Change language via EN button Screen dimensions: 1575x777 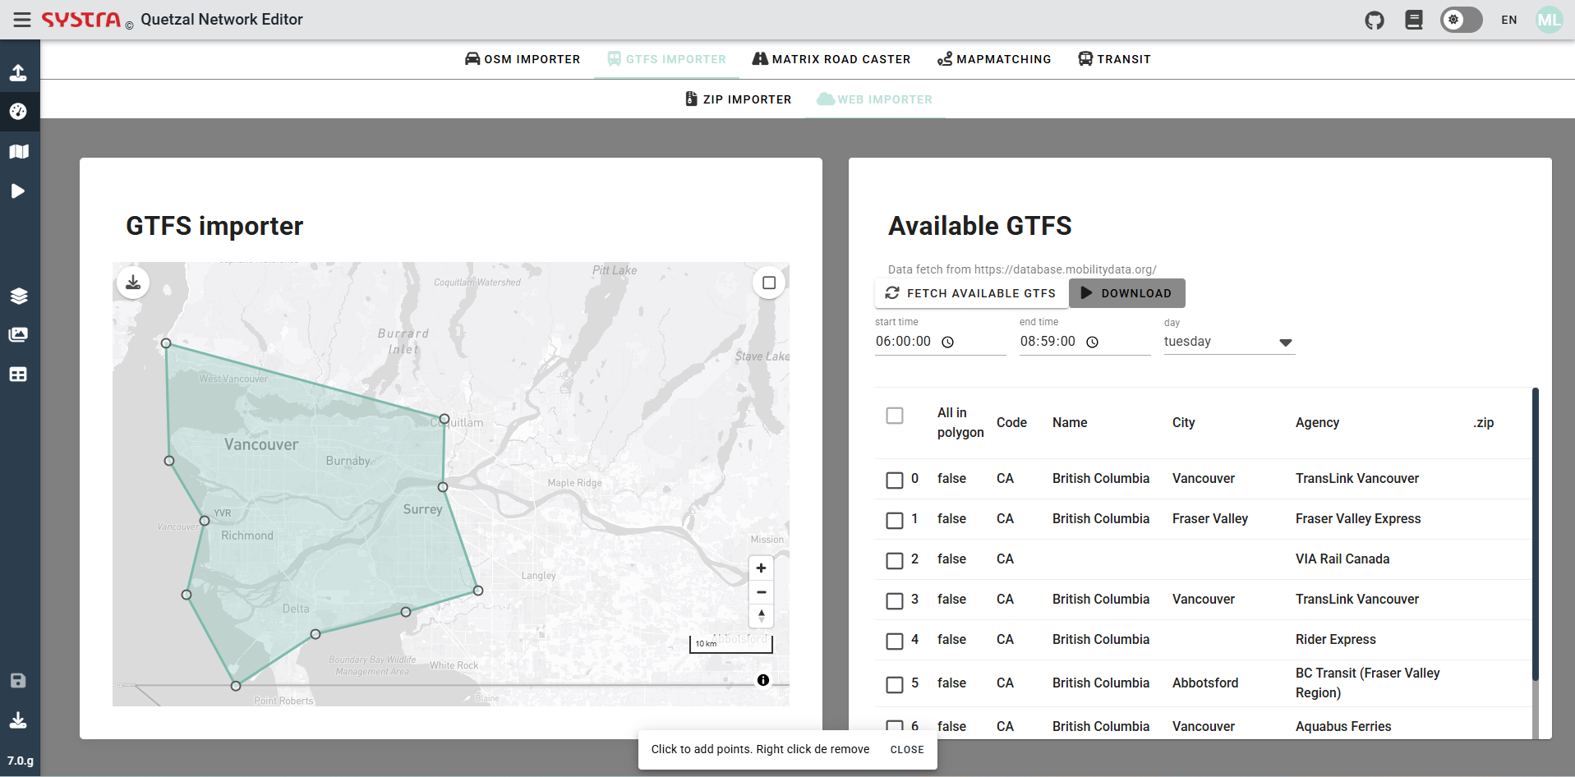(x=1509, y=20)
